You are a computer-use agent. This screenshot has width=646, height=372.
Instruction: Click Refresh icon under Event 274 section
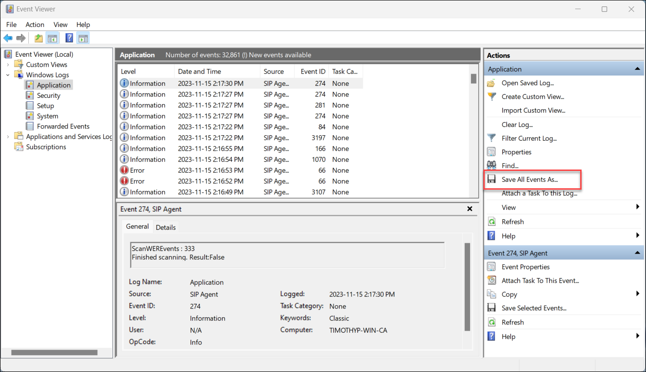(492, 322)
